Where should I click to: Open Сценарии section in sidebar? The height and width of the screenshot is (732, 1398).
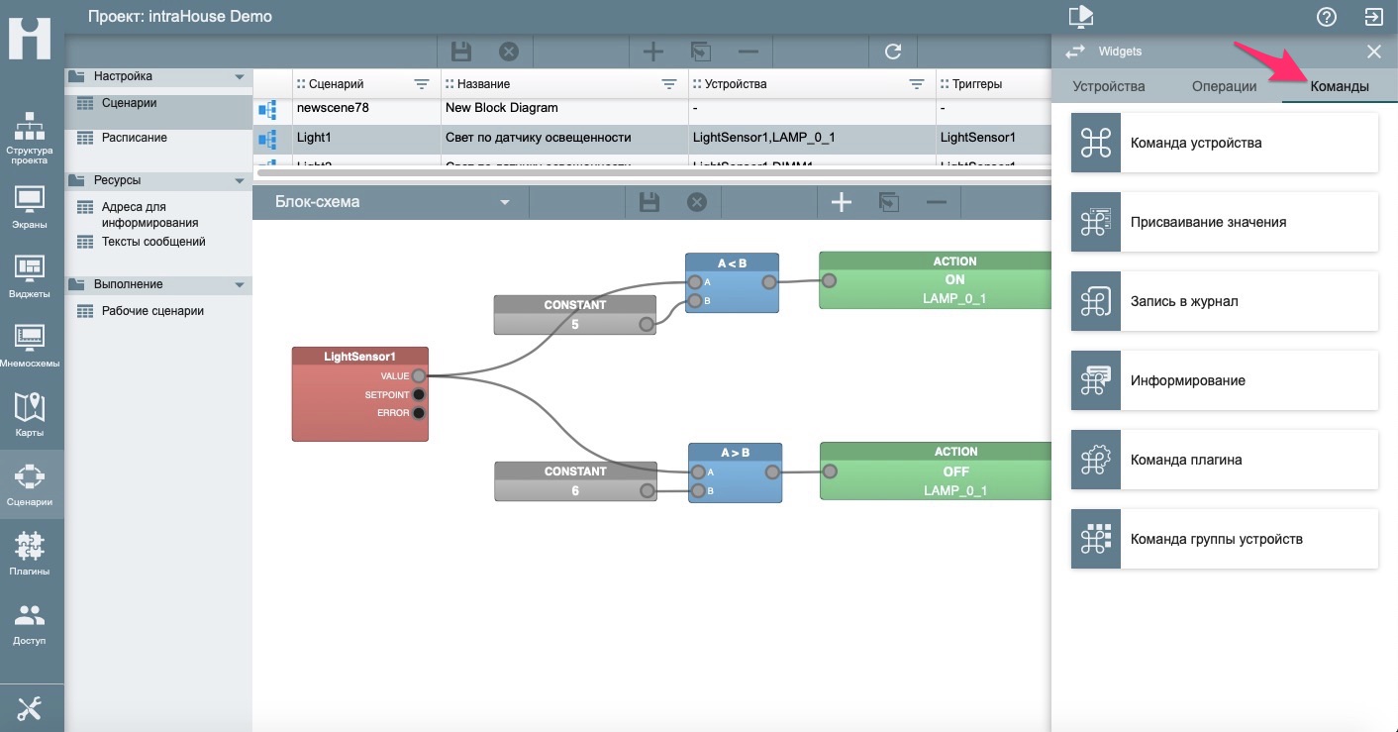(32, 484)
